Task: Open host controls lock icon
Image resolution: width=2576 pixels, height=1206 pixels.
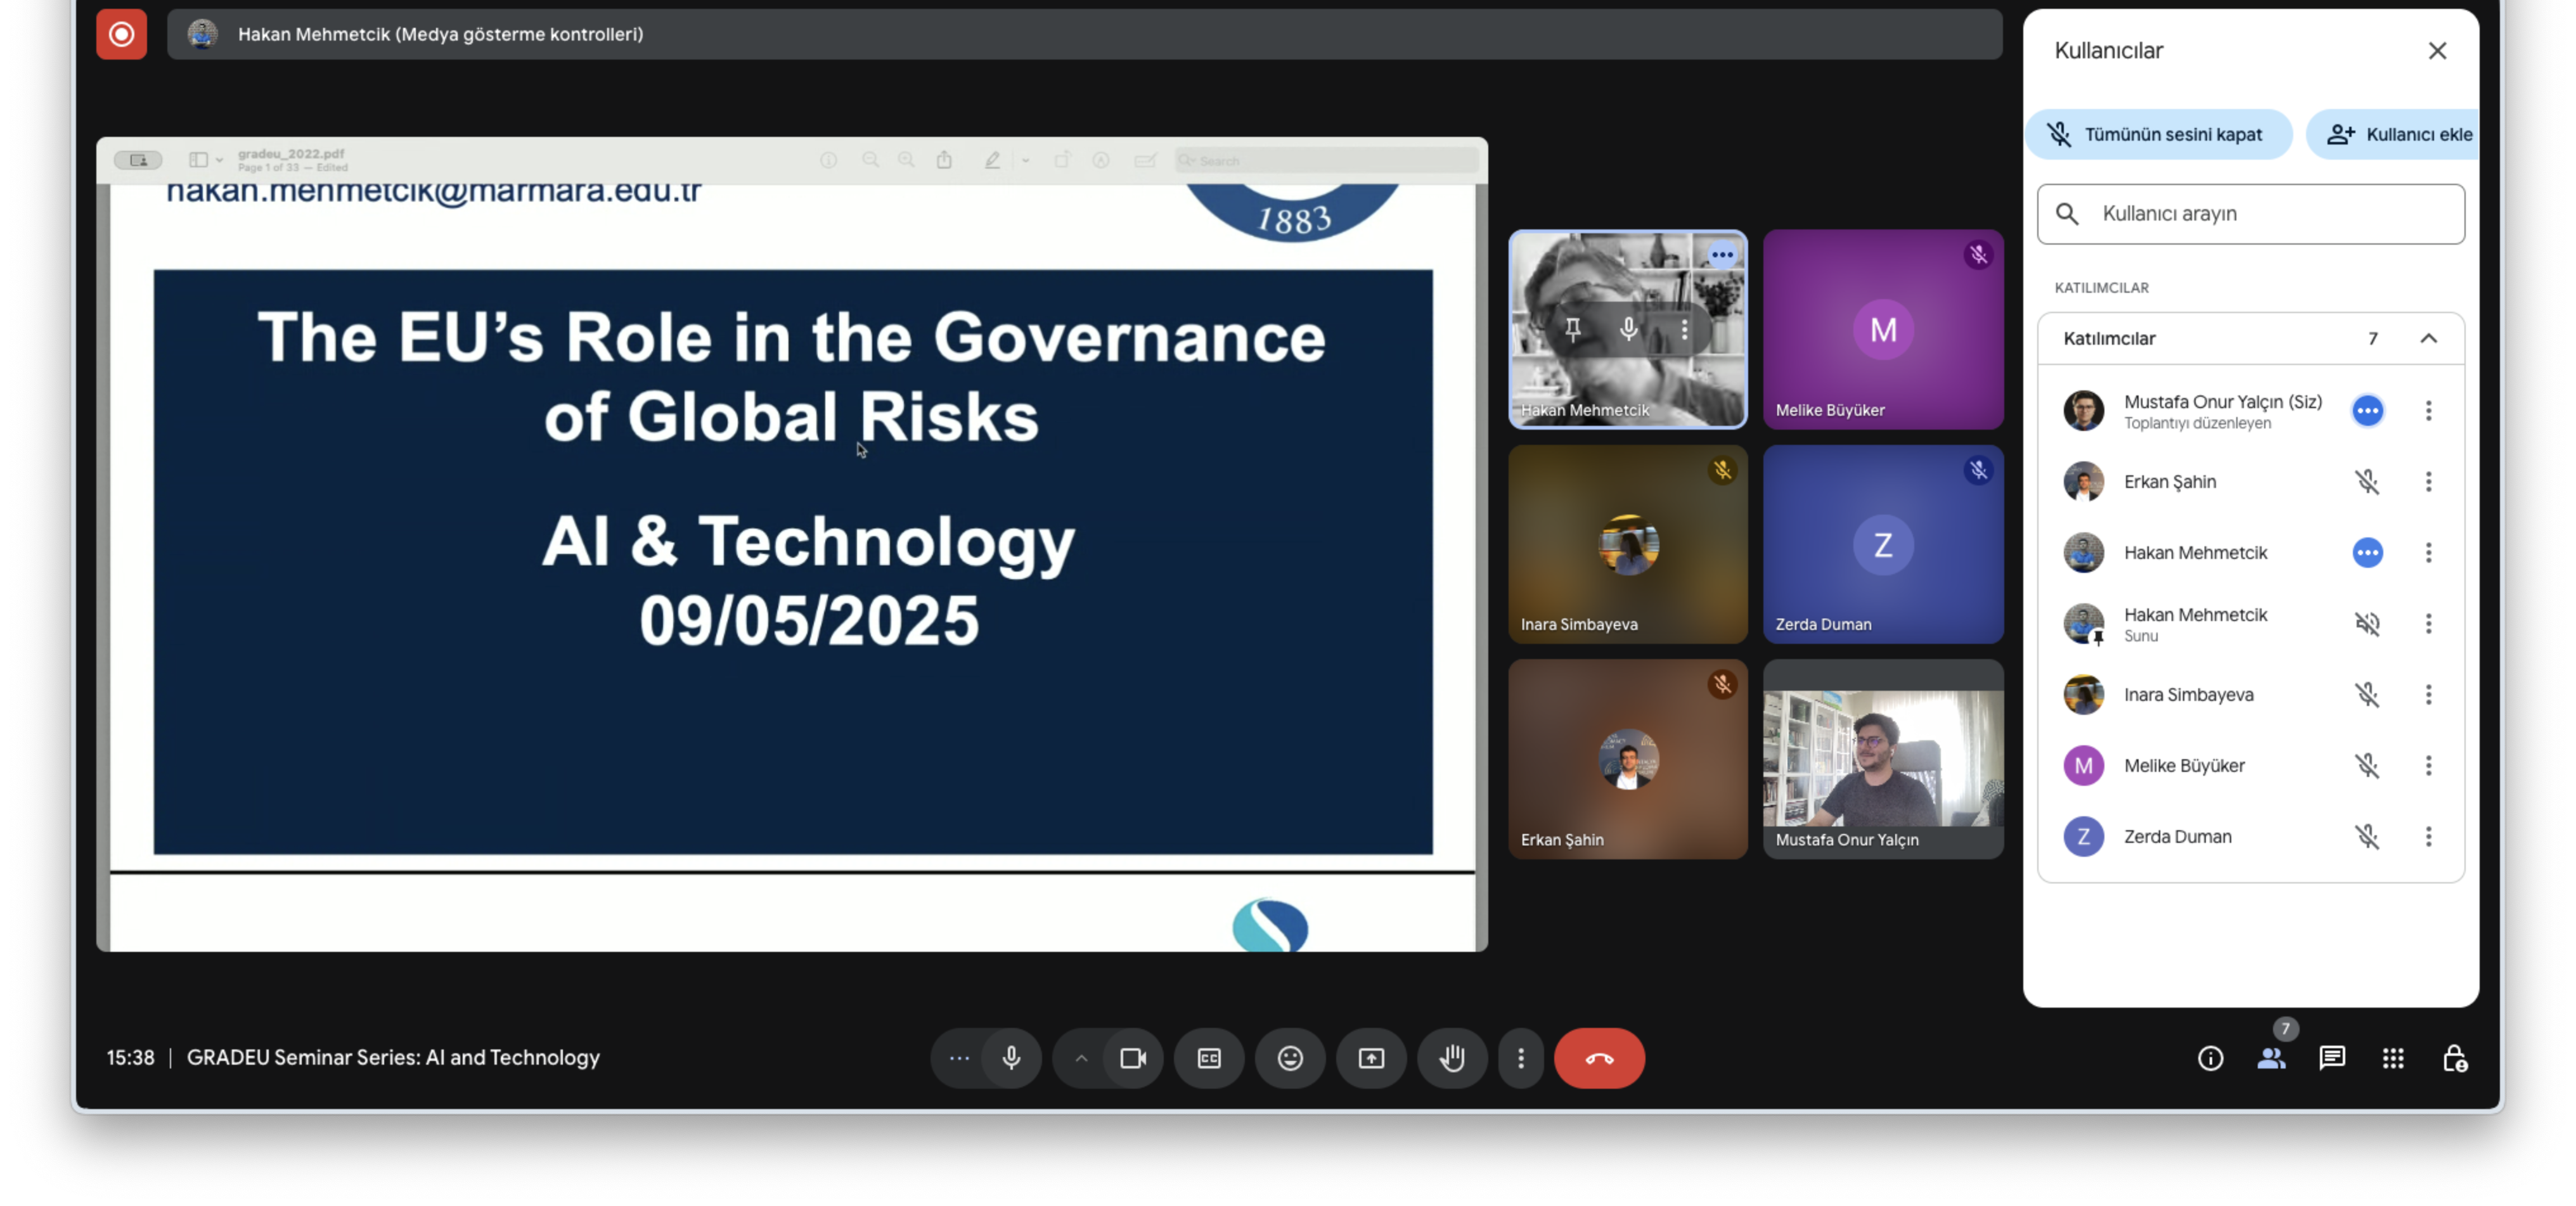Action: [2454, 1058]
